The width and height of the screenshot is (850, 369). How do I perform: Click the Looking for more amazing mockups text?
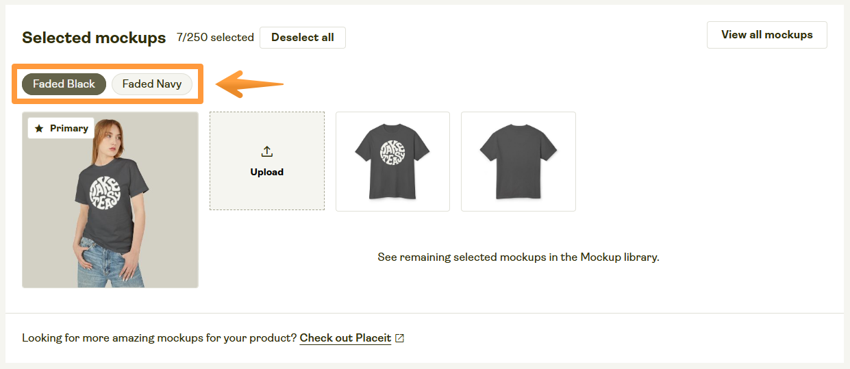pos(159,338)
